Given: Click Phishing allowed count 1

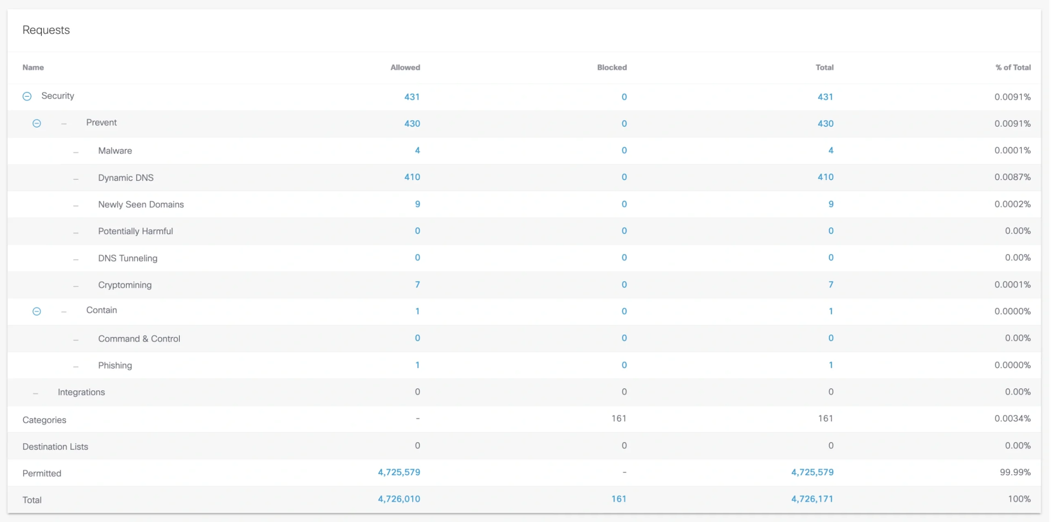Looking at the screenshot, I should (x=417, y=365).
